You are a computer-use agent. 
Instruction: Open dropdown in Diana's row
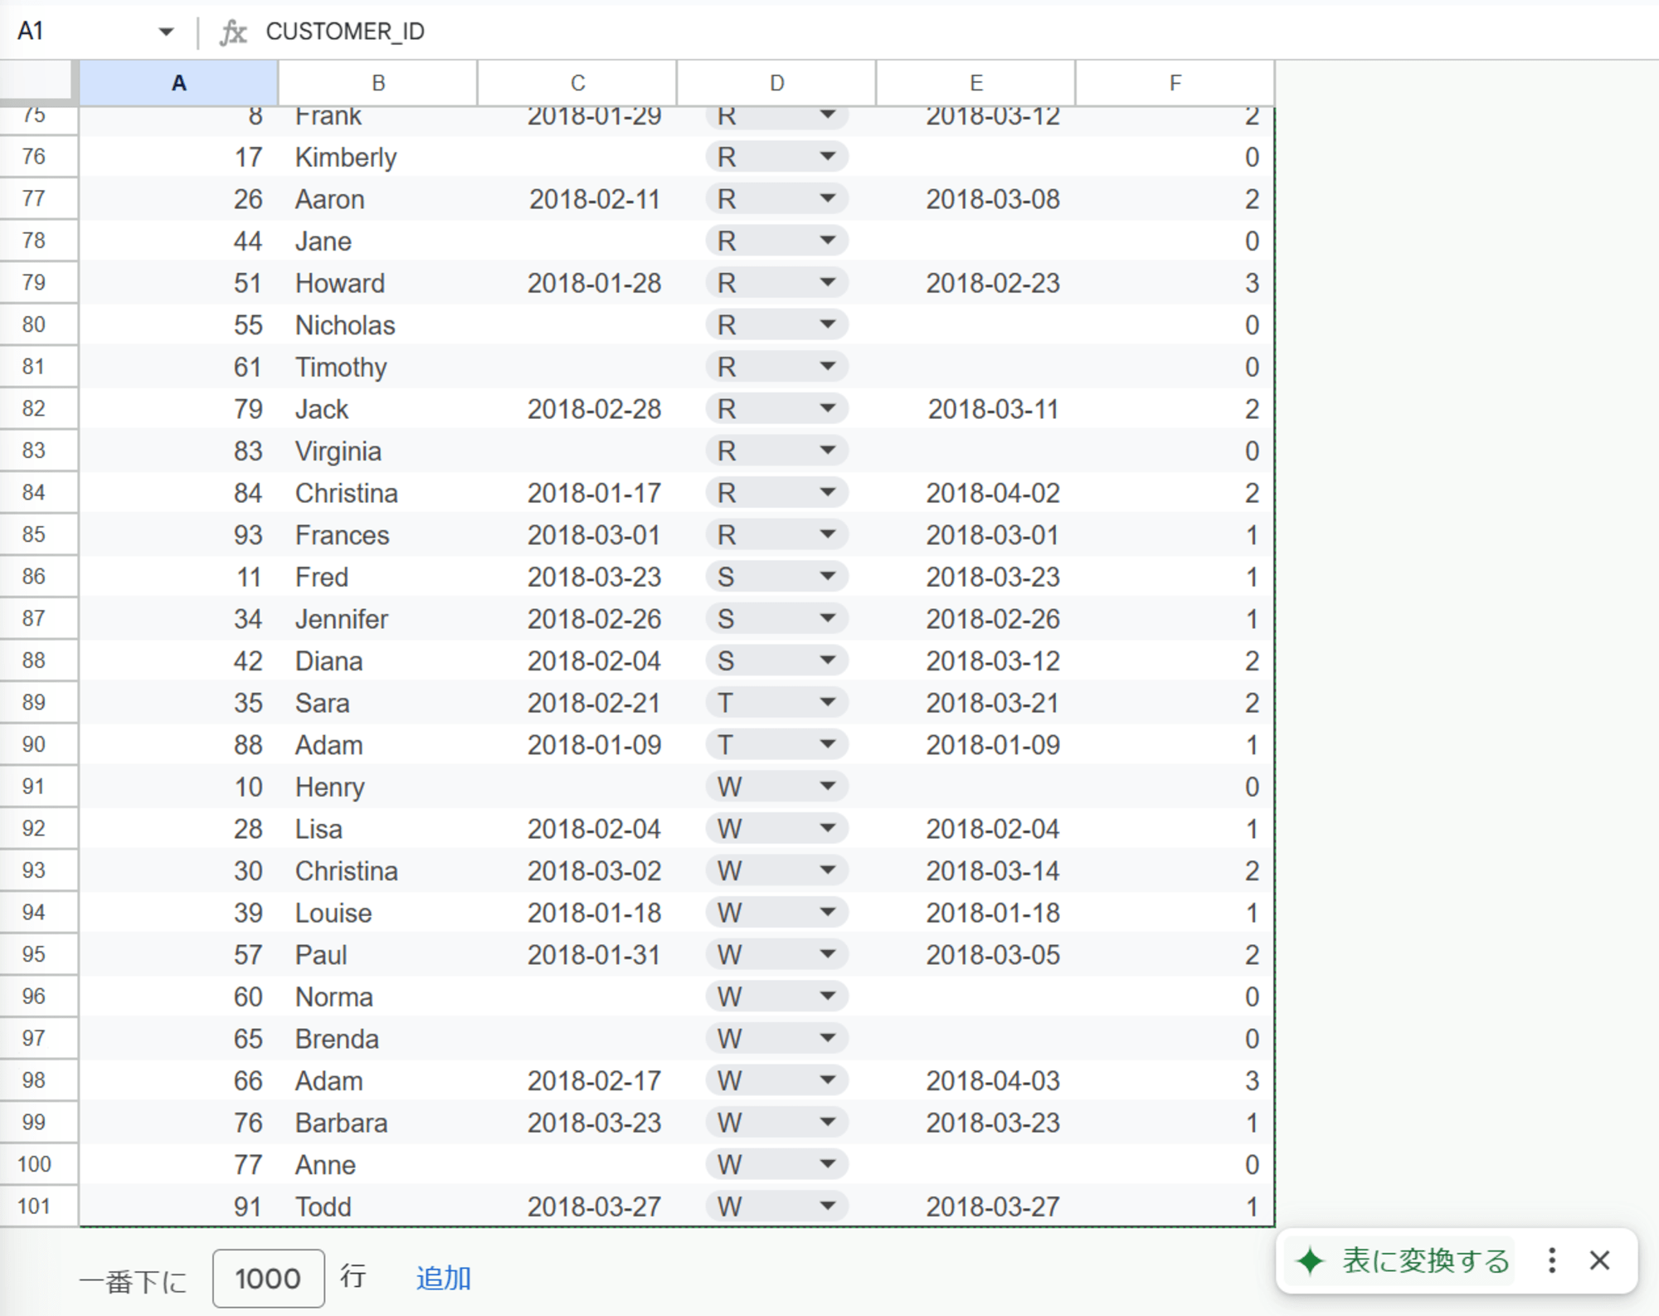pos(827,660)
